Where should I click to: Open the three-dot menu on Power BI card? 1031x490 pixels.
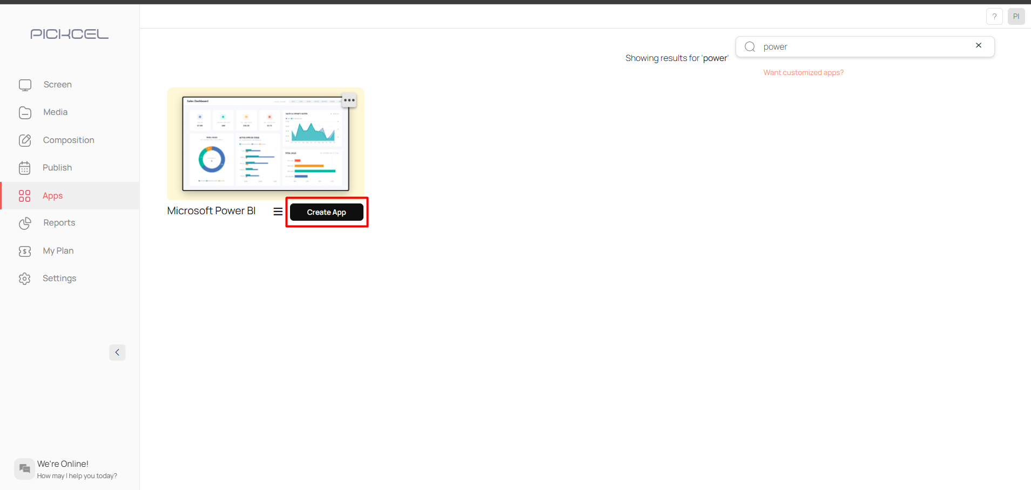click(349, 100)
